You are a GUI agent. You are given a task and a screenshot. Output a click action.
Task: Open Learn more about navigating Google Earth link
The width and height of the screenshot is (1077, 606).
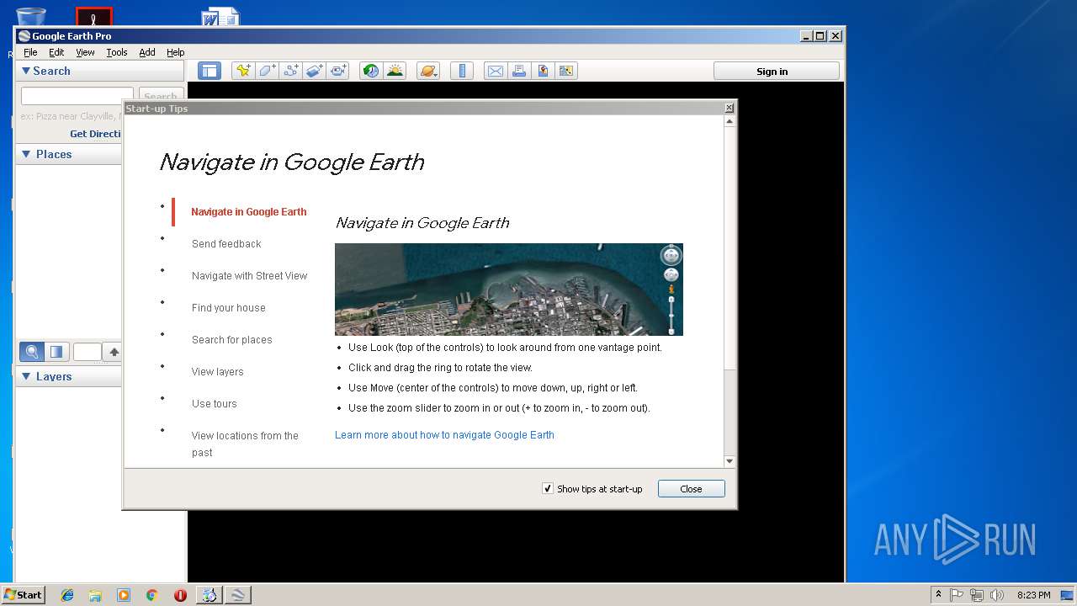tap(444, 435)
